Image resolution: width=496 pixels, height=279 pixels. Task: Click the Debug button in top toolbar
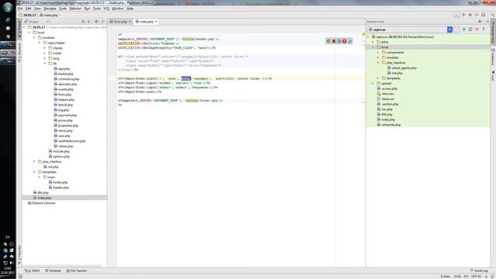coord(470,15)
